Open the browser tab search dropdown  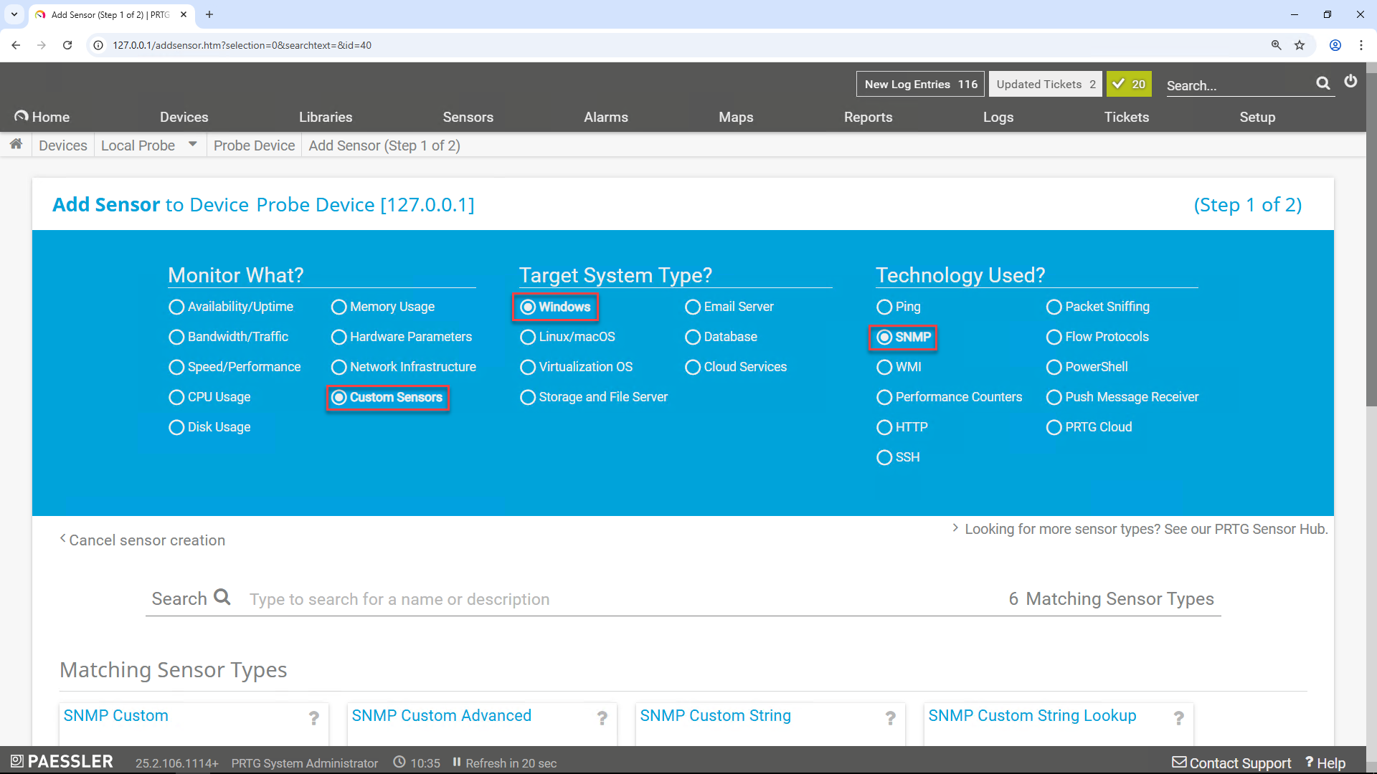[14, 14]
